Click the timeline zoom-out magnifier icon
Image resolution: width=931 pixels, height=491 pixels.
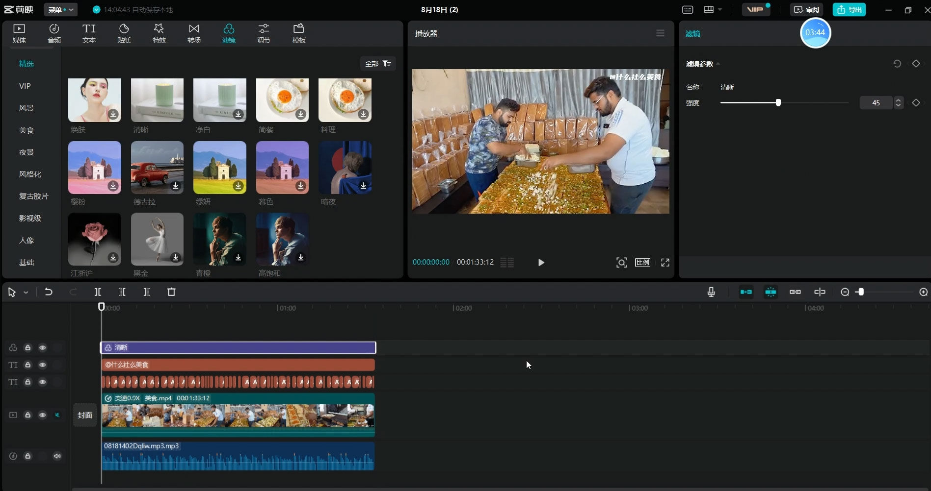point(845,292)
